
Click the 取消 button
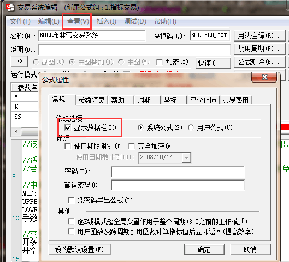click(x=250, y=249)
